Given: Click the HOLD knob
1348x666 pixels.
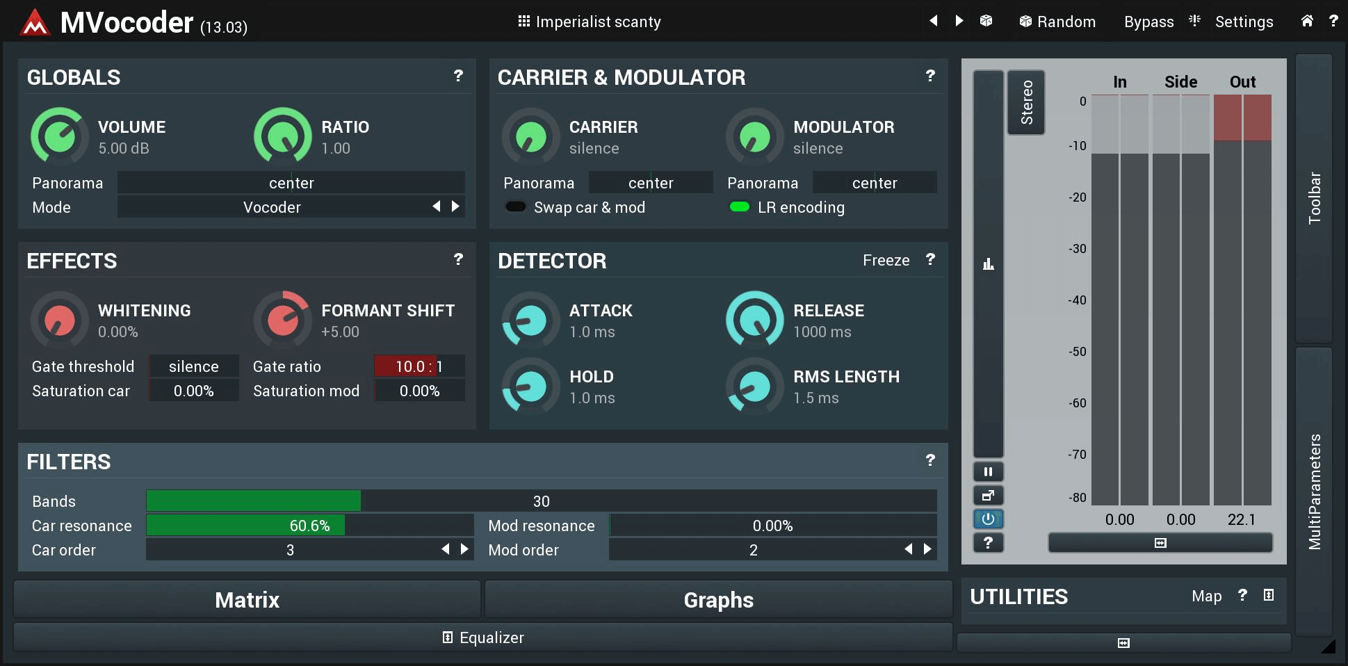Looking at the screenshot, I should coord(531,386).
